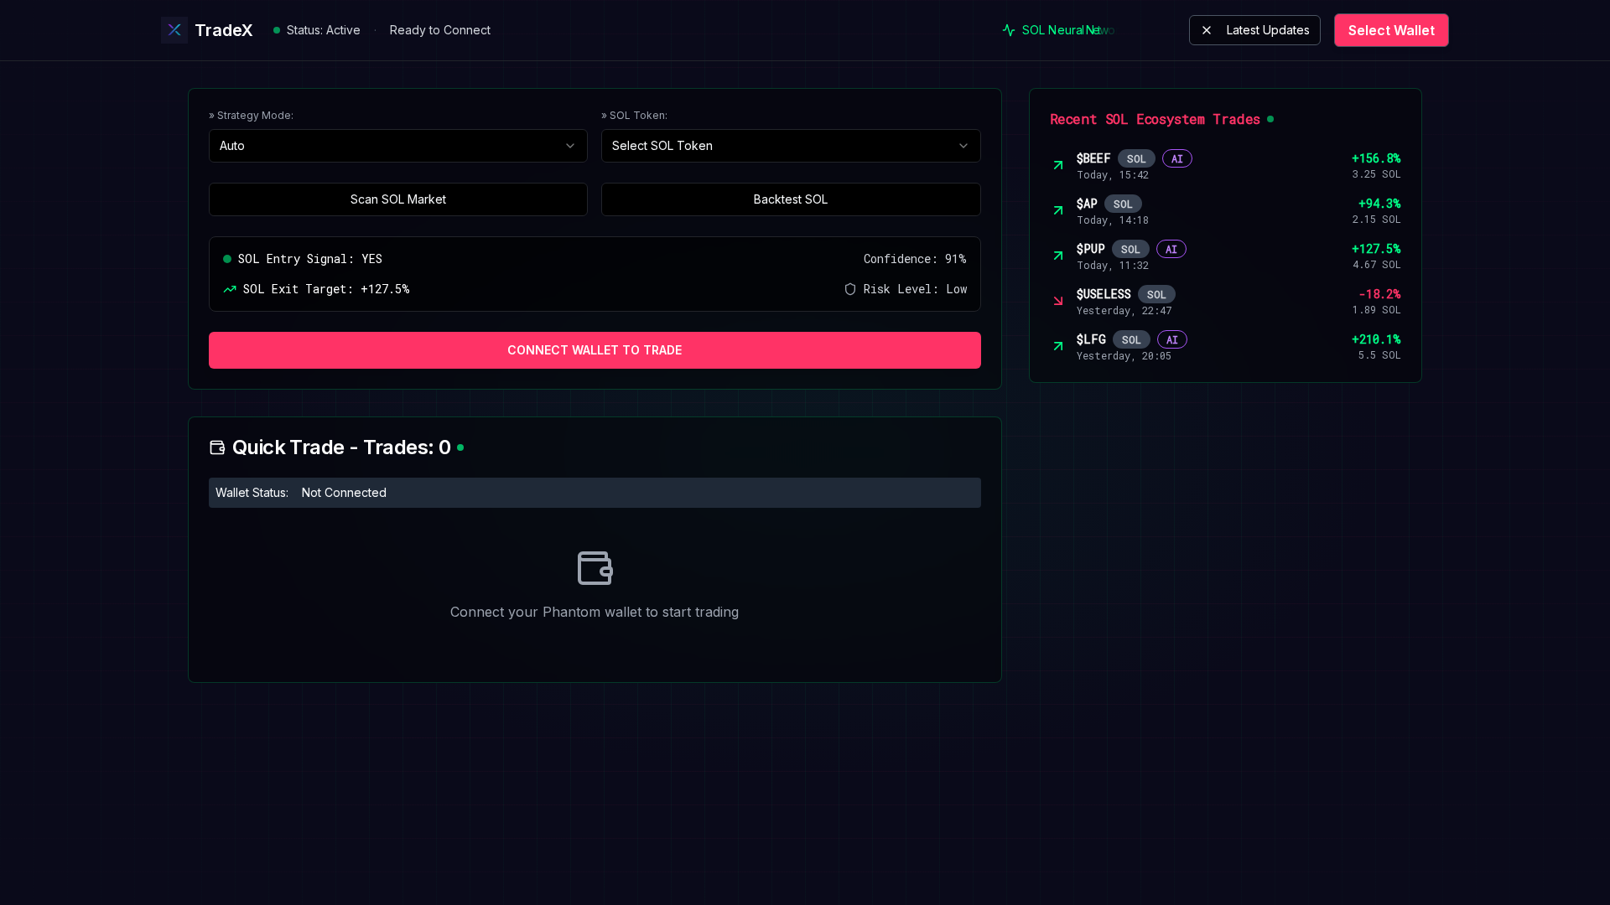
Task: Click the wallet icon beside Quick Trade heading
Action: [x=217, y=447]
